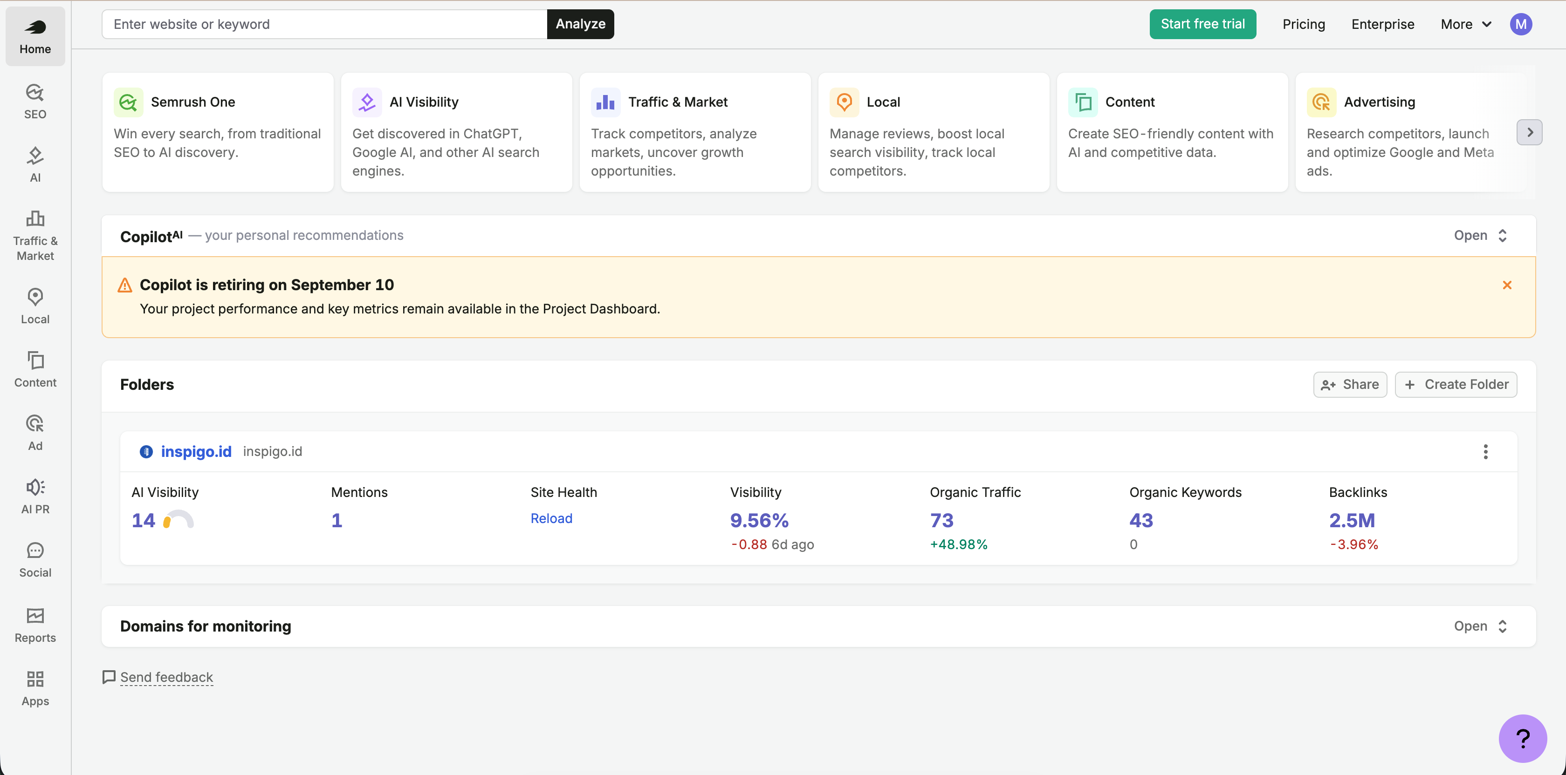Screen dimensions: 1566x775
Task: Open inspigo.id project options menu
Action: [1485, 451]
